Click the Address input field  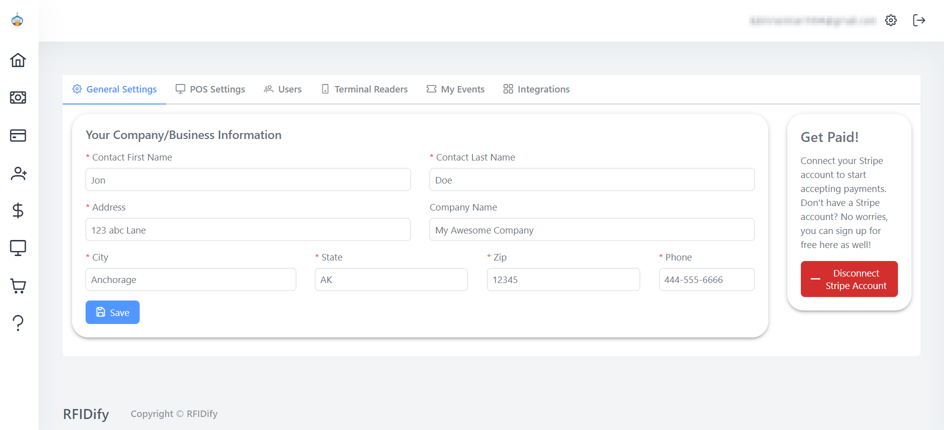[248, 229]
